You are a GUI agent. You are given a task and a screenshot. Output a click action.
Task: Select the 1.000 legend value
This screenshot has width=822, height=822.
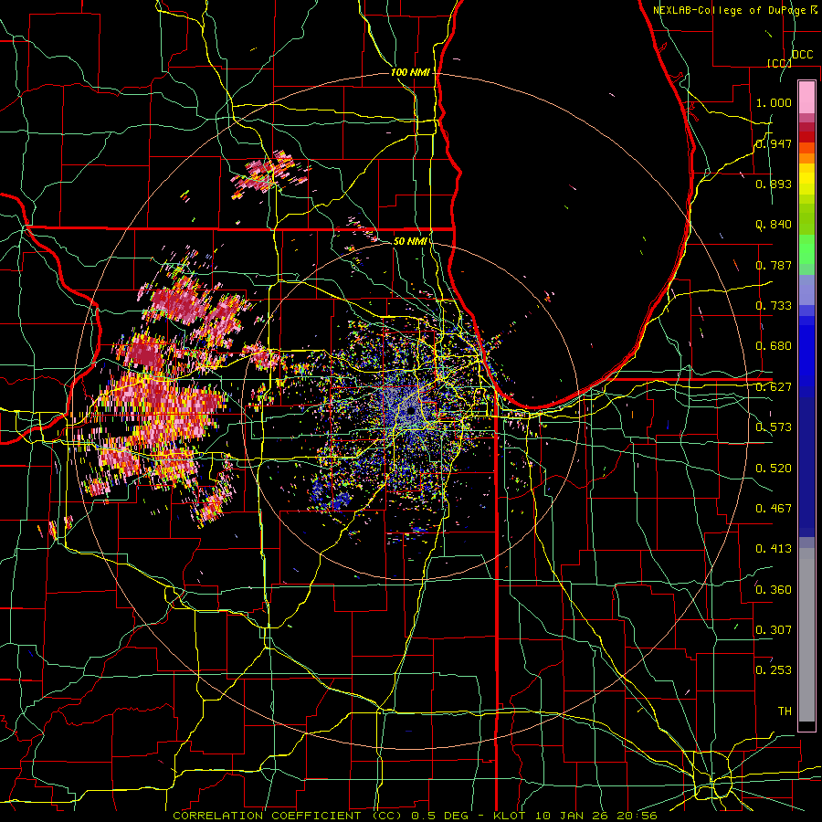(774, 102)
